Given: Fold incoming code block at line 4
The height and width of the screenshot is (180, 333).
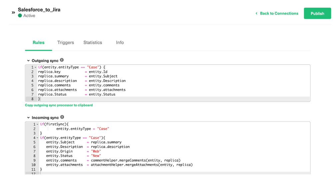Looking at the screenshot, I should coord(37,138).
